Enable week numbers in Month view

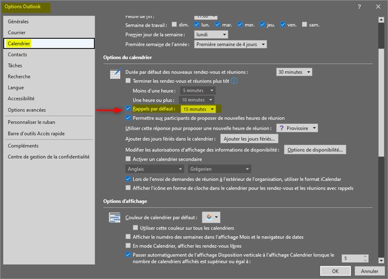128,237
